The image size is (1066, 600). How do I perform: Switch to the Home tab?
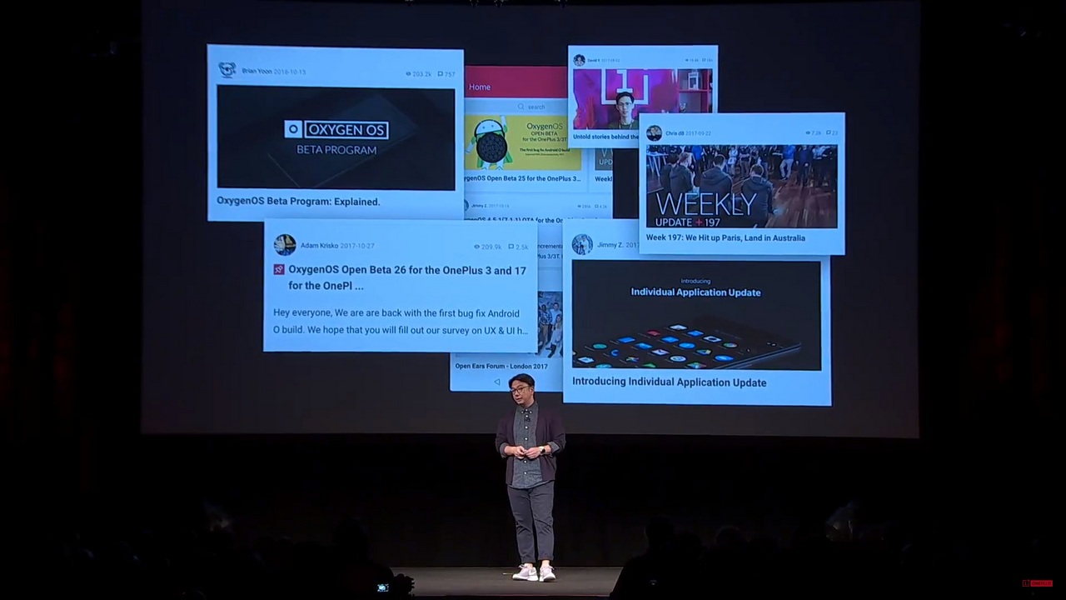click(480, 87)
